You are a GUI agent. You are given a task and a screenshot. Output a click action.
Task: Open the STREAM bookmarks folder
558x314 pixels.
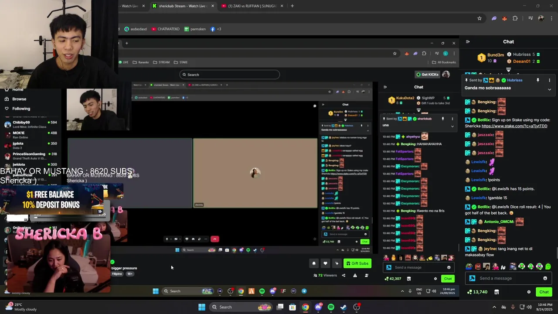pyautogui.click(x=161, y=62)
